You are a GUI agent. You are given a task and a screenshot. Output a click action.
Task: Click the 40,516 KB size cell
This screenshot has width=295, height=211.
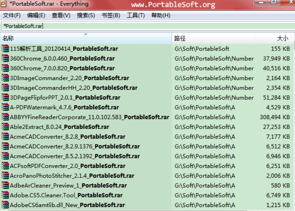click(x=276, y=68)
